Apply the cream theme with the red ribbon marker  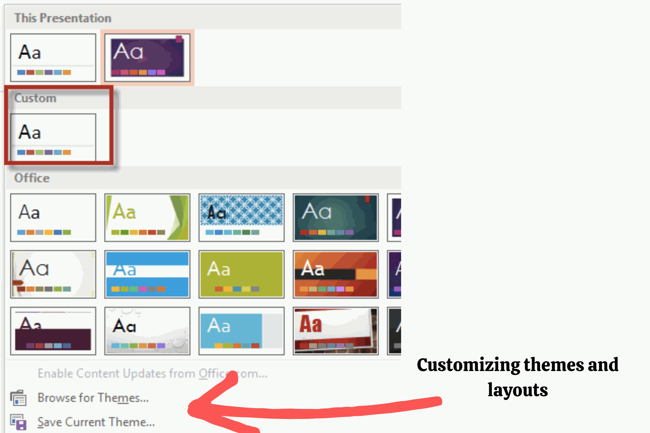53,274
